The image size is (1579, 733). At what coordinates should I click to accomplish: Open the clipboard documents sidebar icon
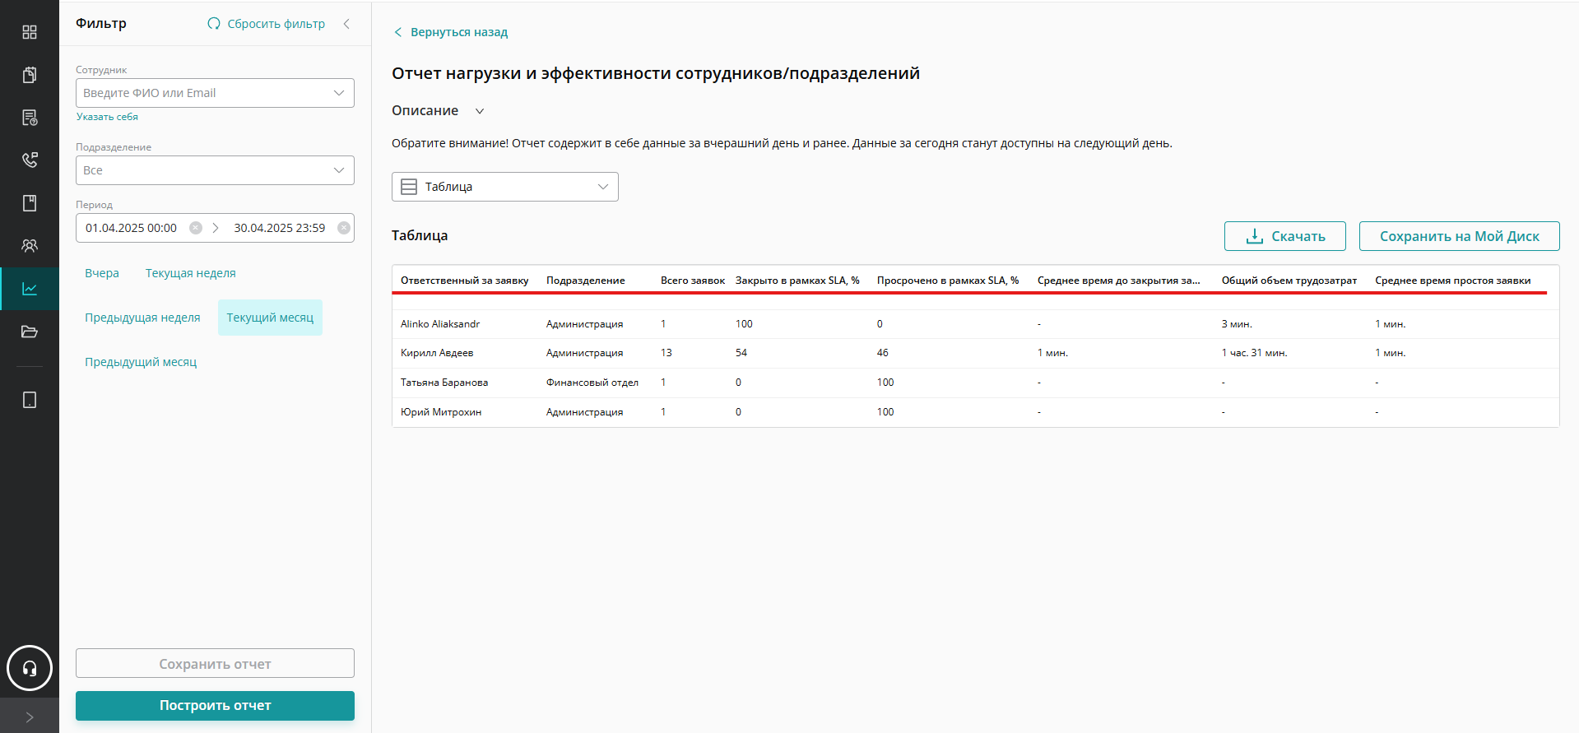30,75
